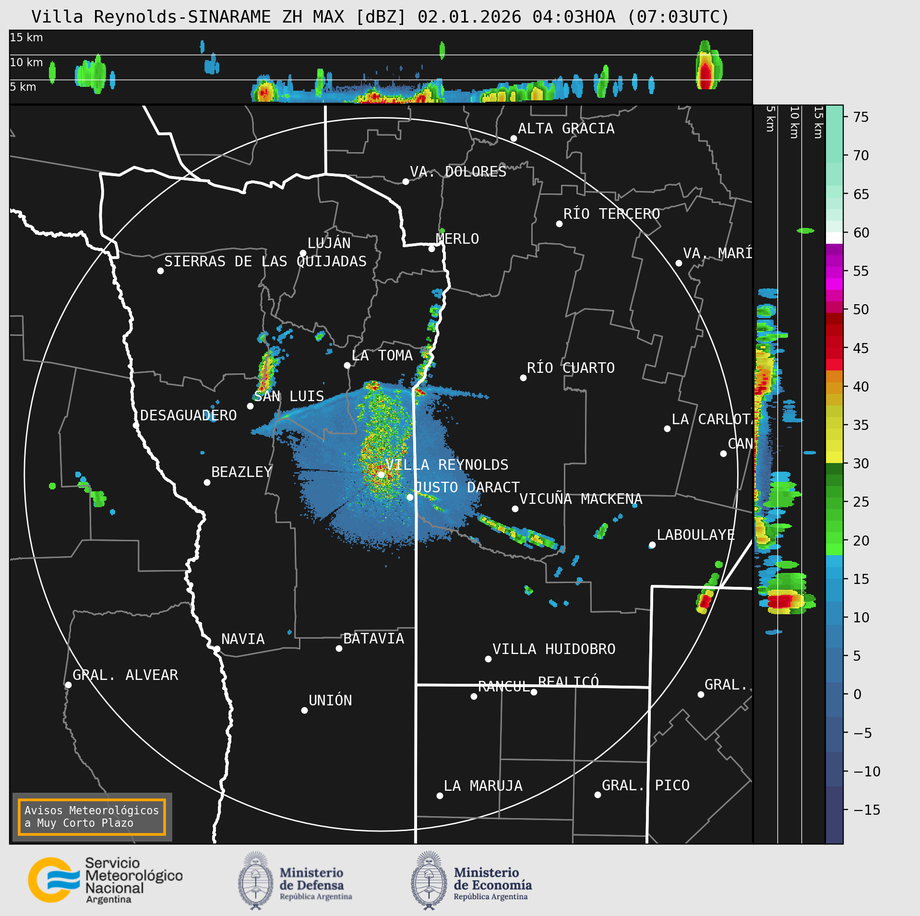Select the Laboulaye city marker

point(652,545)
